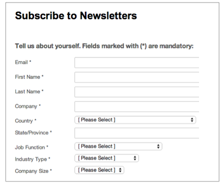Expand the Job Function dropdown
Screen dimensions: 223x185
118,146
